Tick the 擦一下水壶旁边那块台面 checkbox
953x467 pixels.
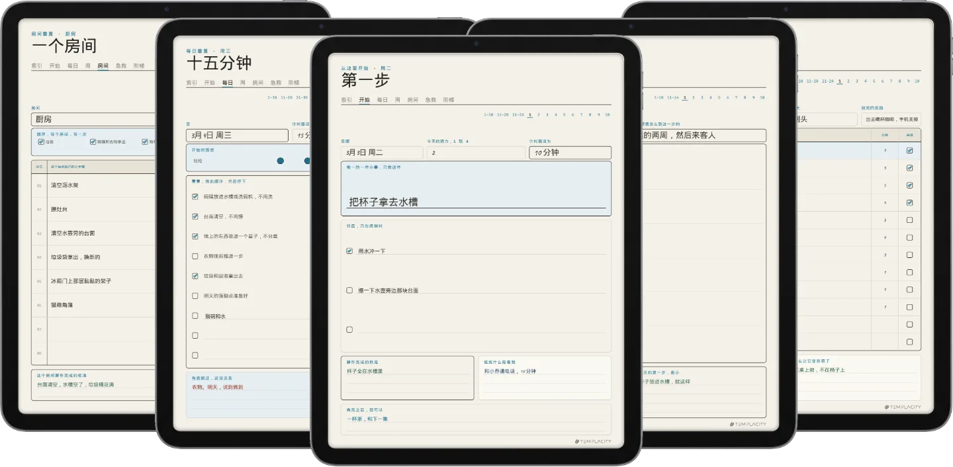coord(349,290)
